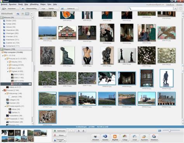Click the Exporteren export icon

click(144, 138)
